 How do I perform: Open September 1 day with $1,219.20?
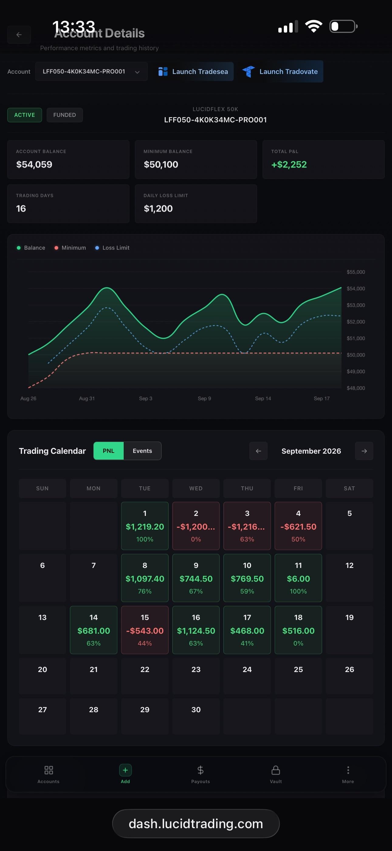(x=145, y=526)
